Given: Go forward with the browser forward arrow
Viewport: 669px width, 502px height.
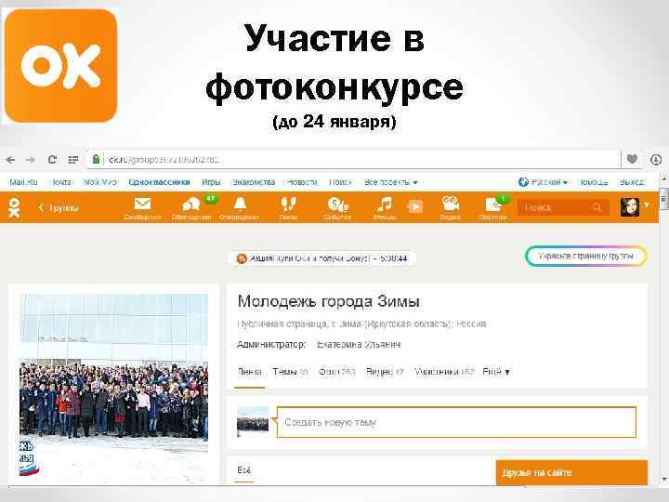Looking at the screenshot, I should [x=31, y=160].
